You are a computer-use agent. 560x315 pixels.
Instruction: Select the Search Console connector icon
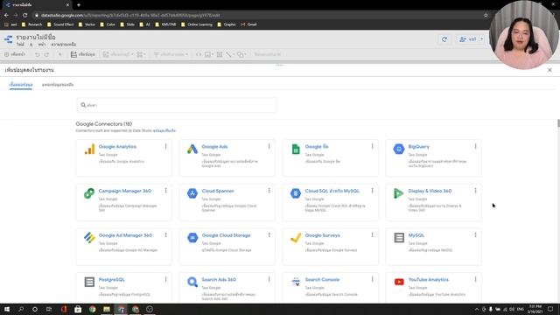(x=296, y=282)
